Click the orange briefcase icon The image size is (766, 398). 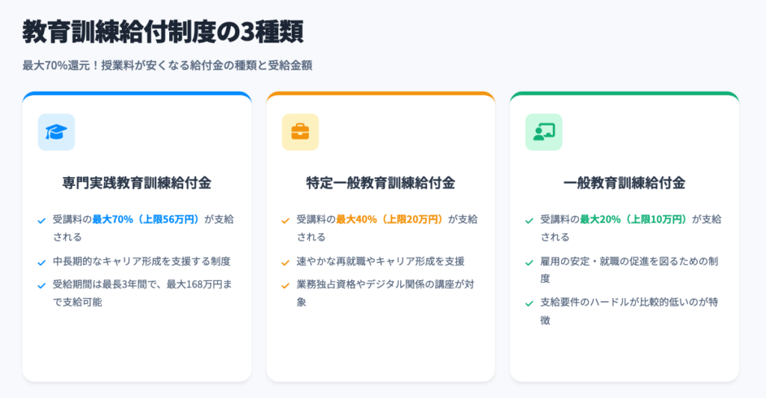300,132
